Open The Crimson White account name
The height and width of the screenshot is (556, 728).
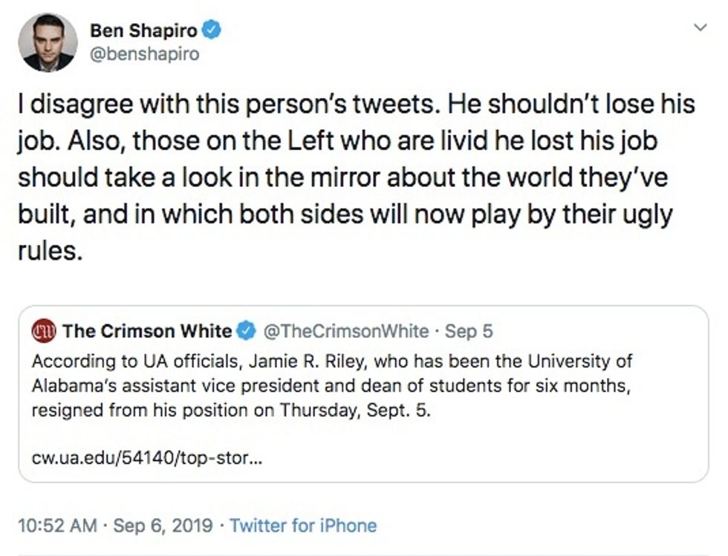(x=148, y=331)
